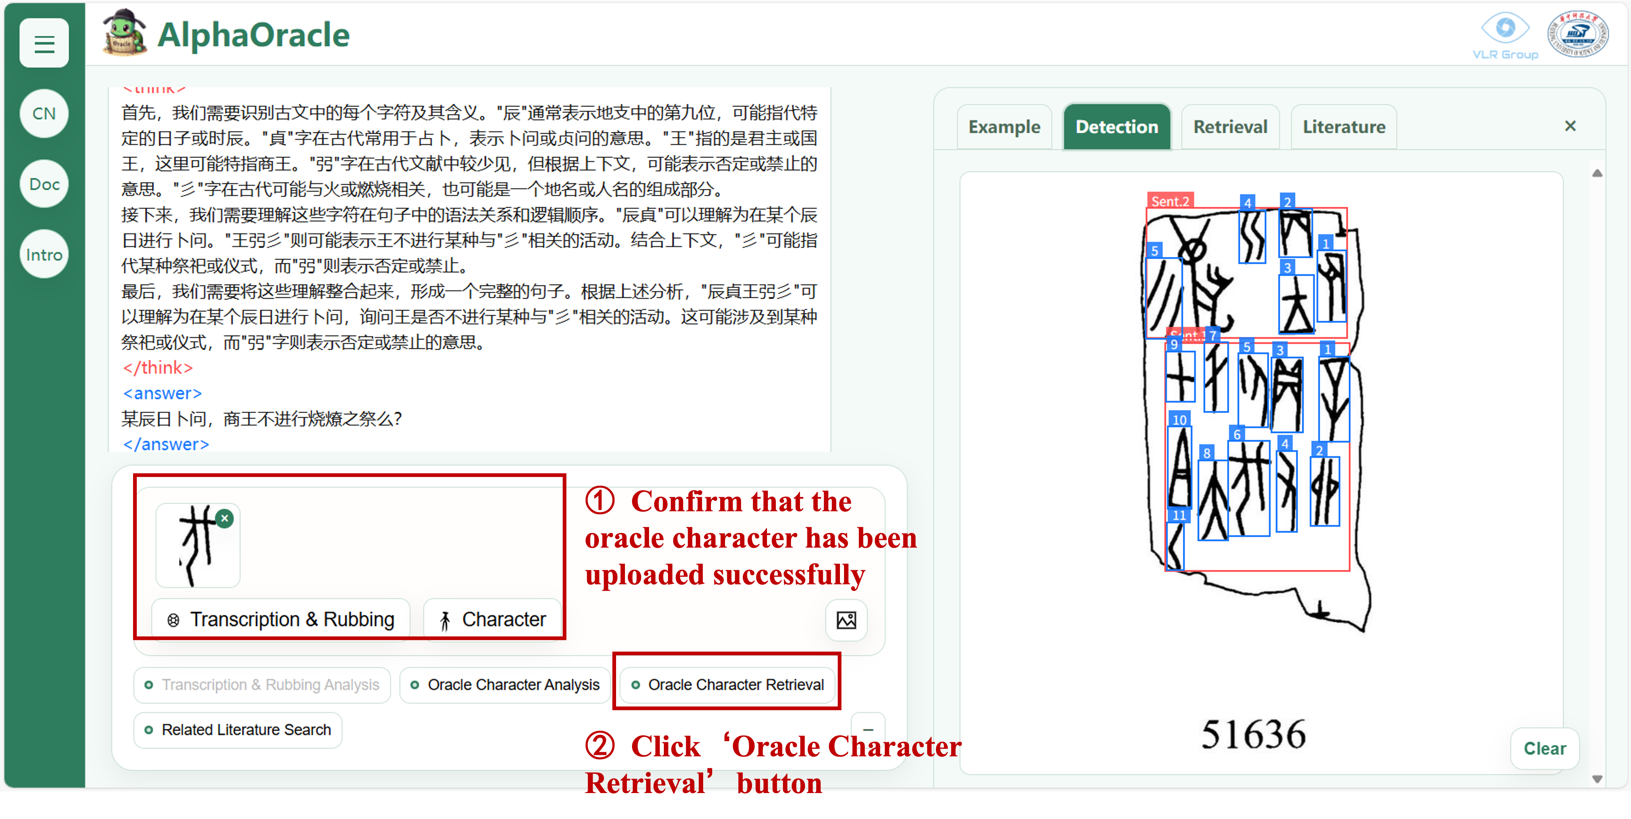Open the hamburger menu in sidebar
The image size is (1631, 819).
[44, 43]
